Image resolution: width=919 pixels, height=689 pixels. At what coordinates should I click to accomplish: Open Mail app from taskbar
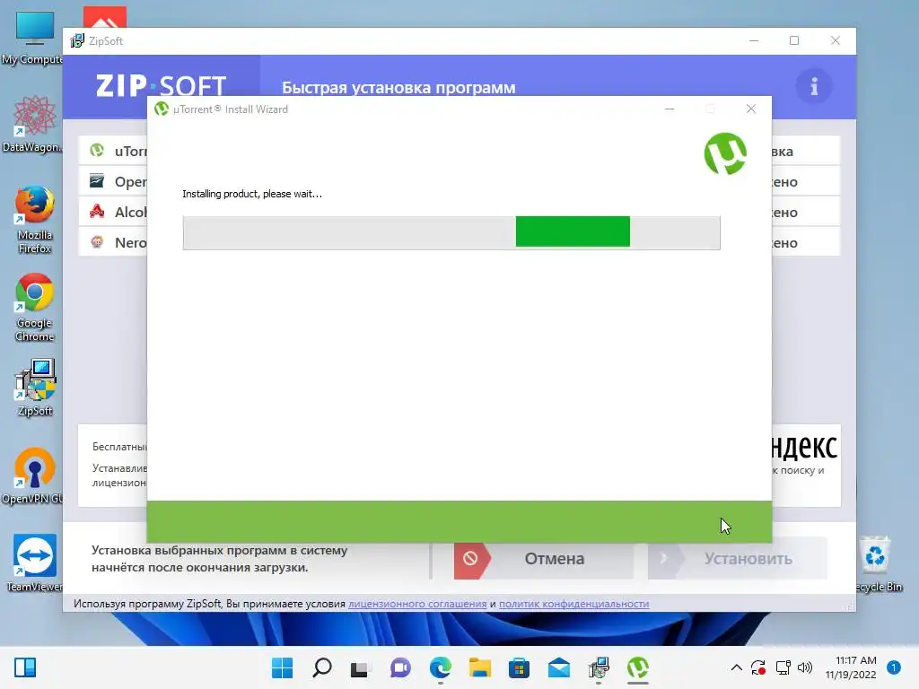pyautogui.click(x=559, y=667)
